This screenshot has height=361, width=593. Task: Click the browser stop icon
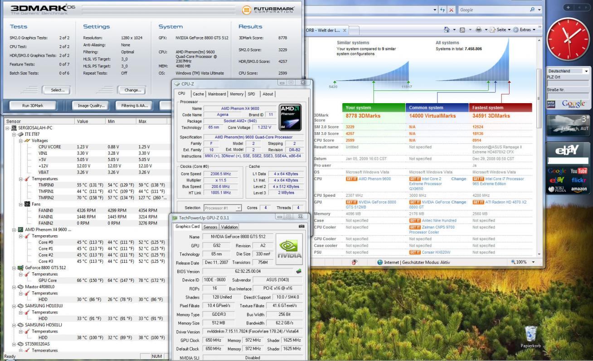452,9
